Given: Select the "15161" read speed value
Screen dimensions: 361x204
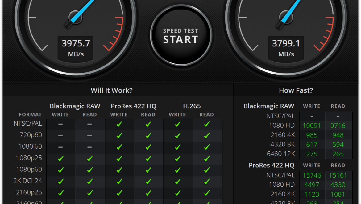Looking at the screenshot, I should [338, 175].
